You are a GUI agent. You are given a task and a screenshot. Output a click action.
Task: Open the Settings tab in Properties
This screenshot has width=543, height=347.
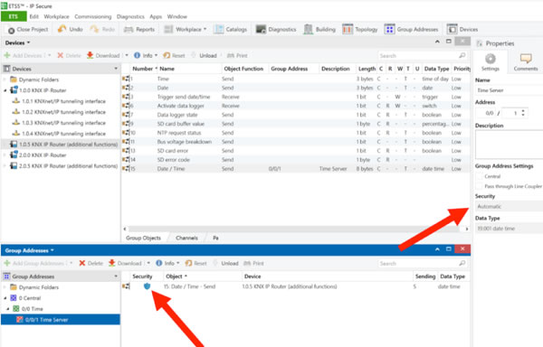point(491,62)
